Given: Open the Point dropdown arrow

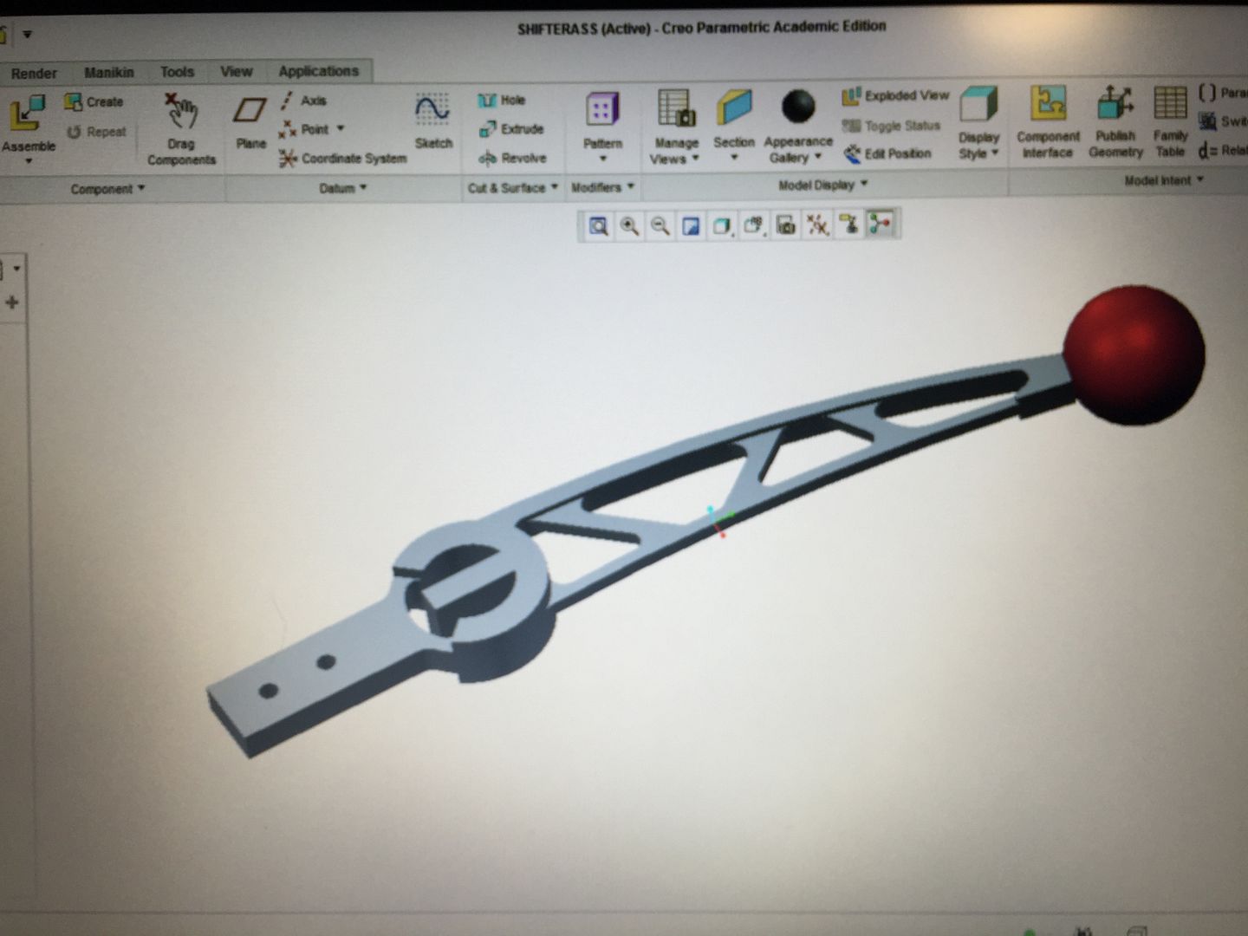Looking at the screenshot, I should 341,129.
